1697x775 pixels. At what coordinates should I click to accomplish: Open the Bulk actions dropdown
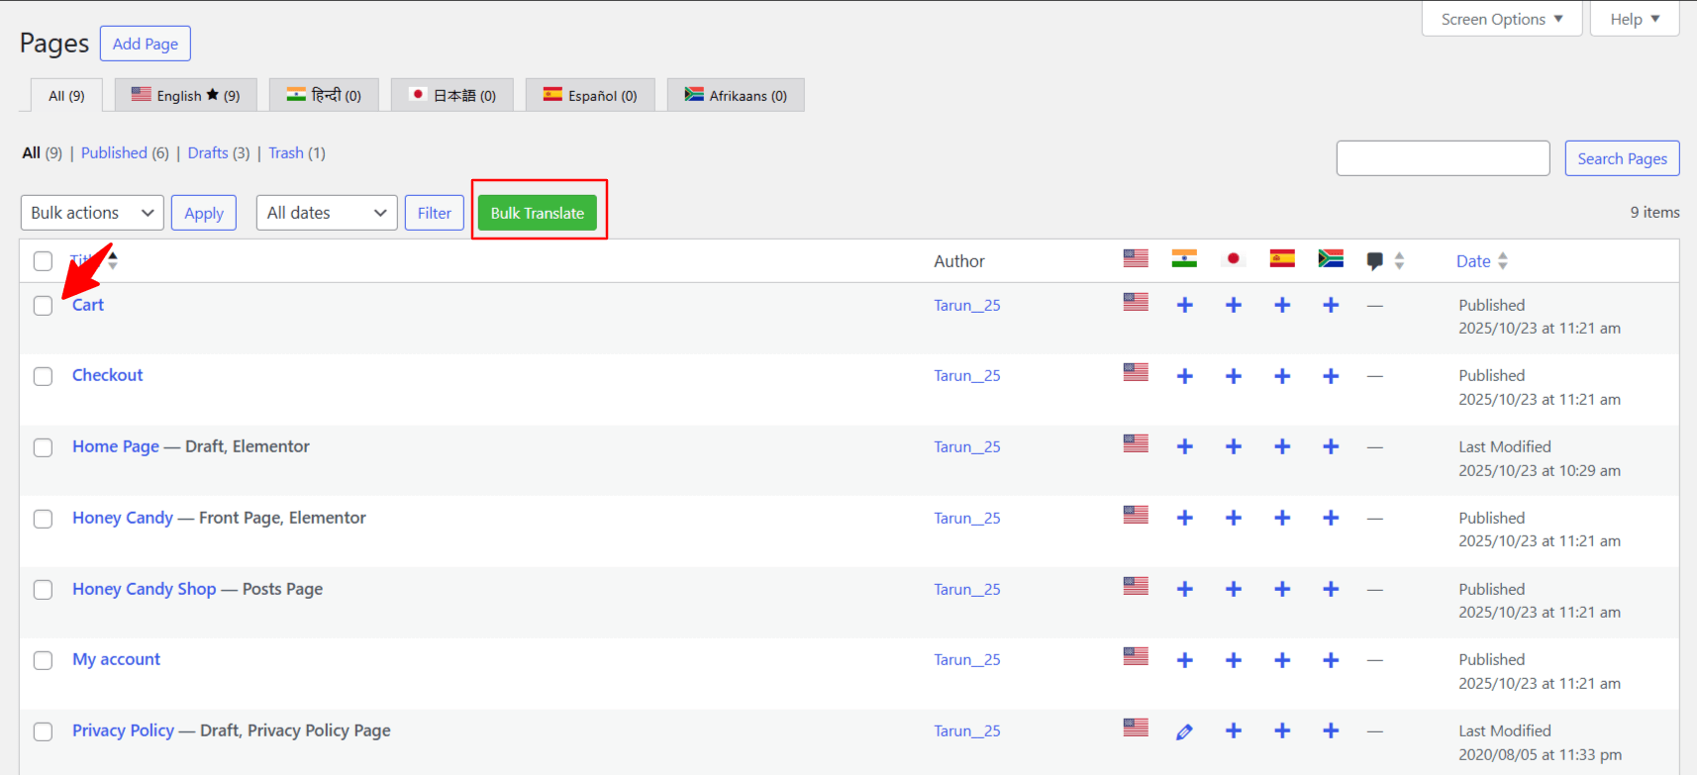pyautogui.click(x=92, y=213)
